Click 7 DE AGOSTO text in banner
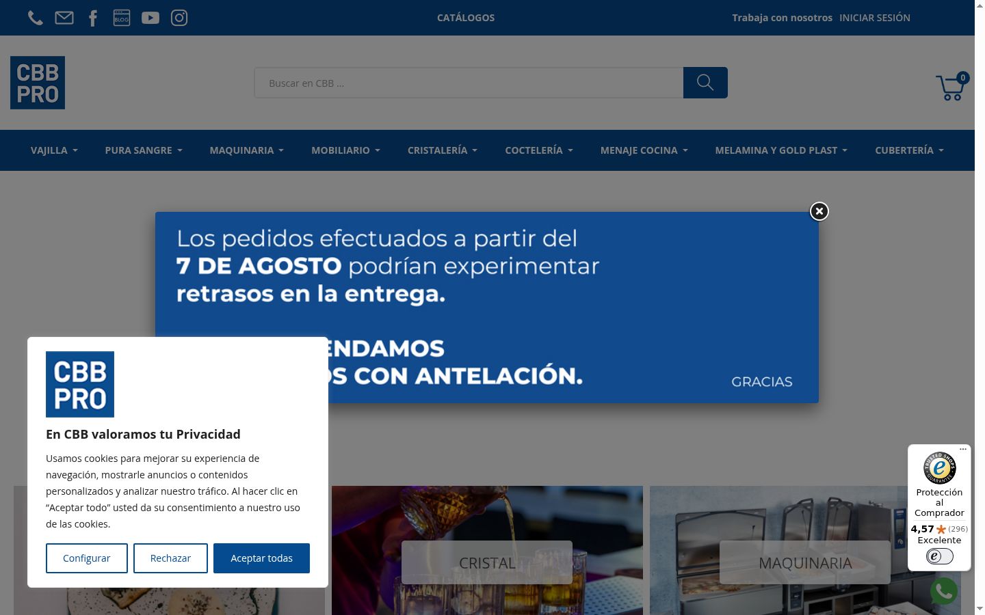This screenshot has width=985, height=615. 259,266
